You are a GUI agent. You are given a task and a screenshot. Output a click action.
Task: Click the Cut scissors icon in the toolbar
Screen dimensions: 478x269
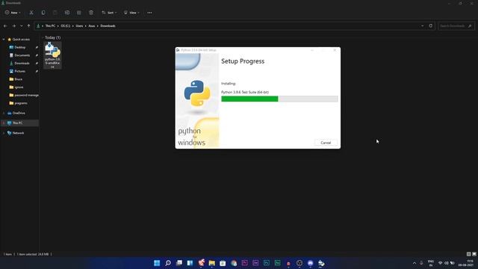[31, 13]
